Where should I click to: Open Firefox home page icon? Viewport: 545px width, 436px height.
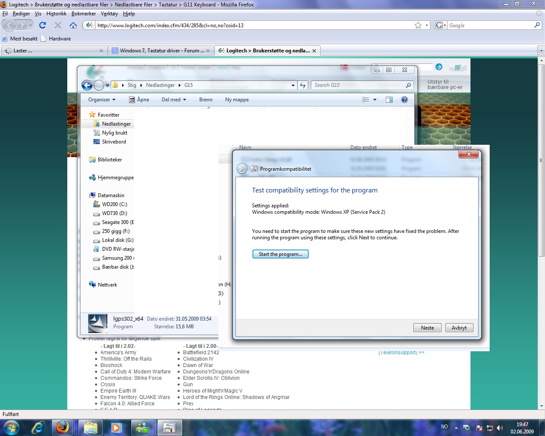73,25
